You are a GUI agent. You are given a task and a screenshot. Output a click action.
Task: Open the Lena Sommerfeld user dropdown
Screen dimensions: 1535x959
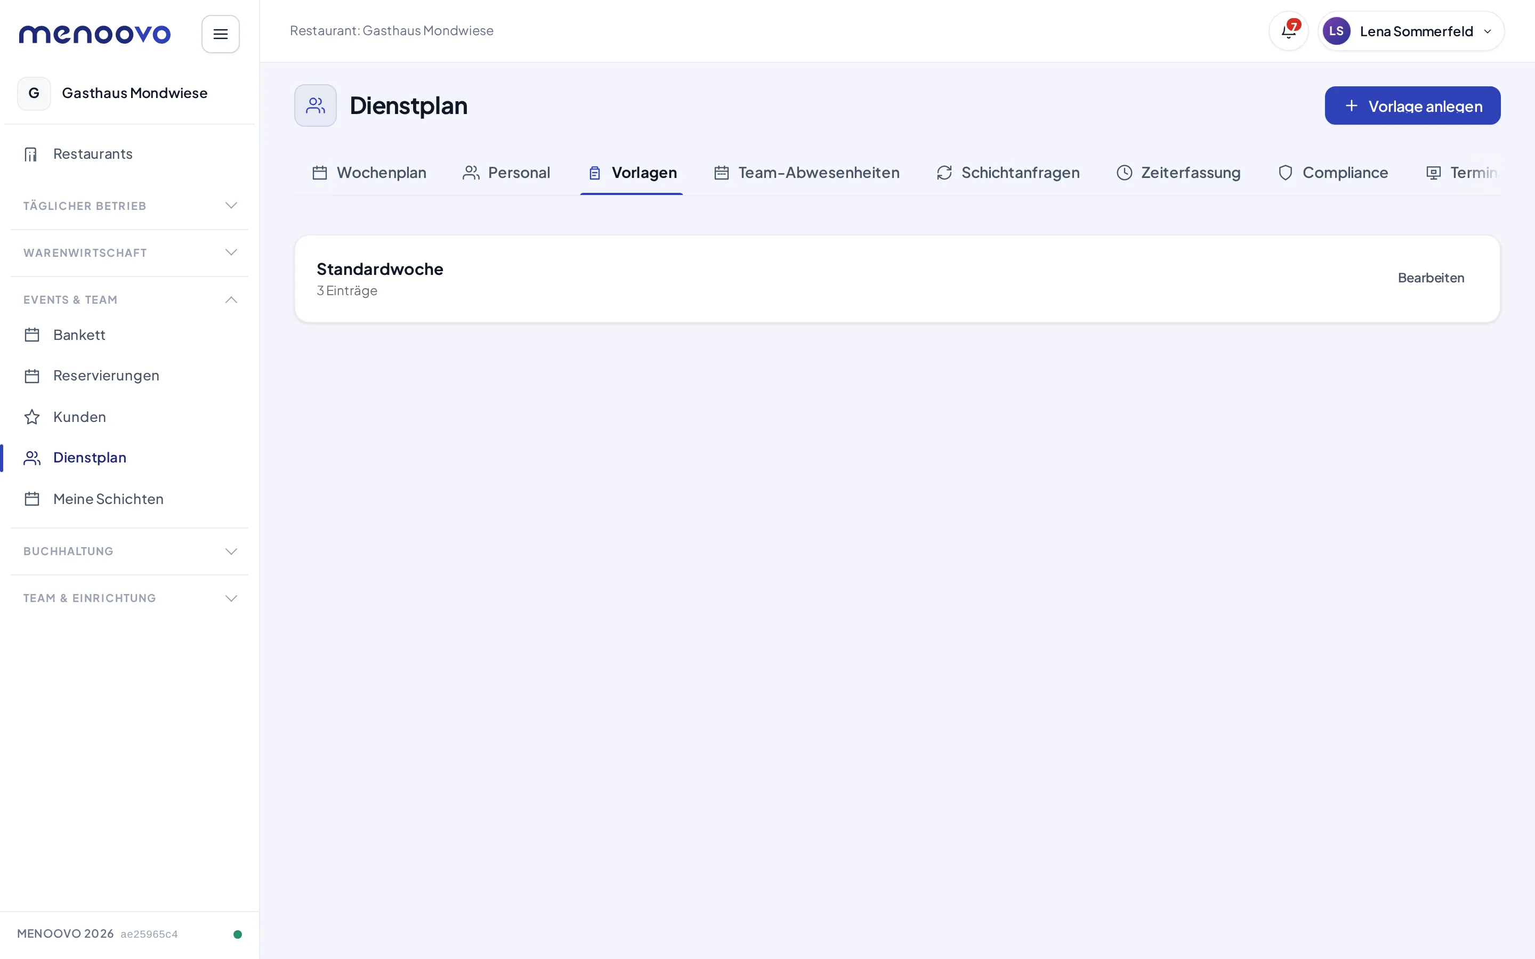coord(1411,31)
